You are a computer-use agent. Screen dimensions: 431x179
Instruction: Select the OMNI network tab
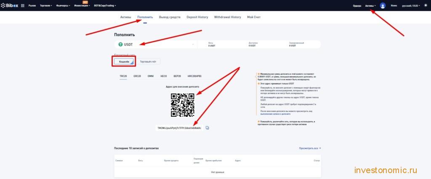[151, 76]
